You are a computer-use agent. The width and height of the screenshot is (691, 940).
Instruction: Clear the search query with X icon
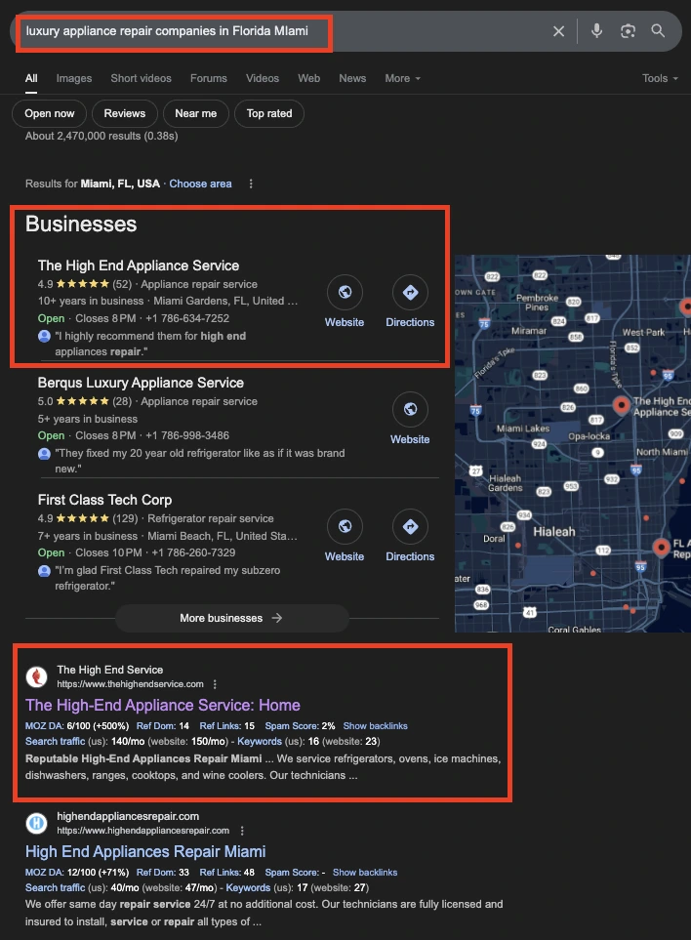[558, 31]
